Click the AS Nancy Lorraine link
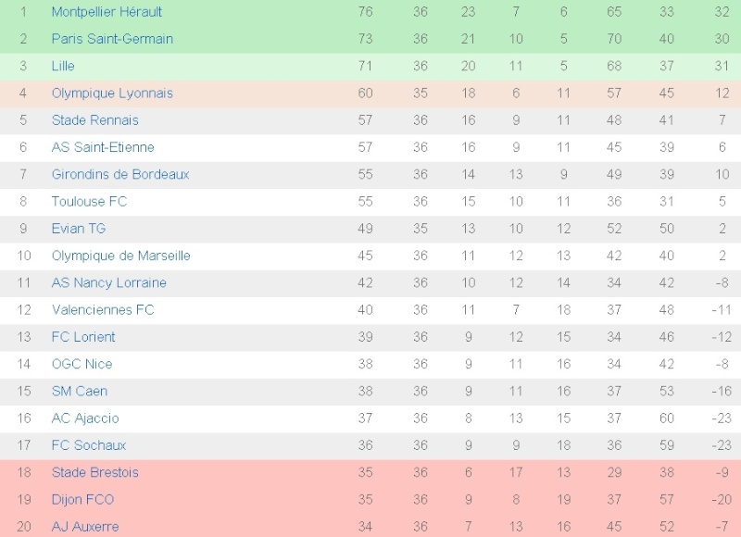This screenshot has height=537, width=741. point(107,282)
